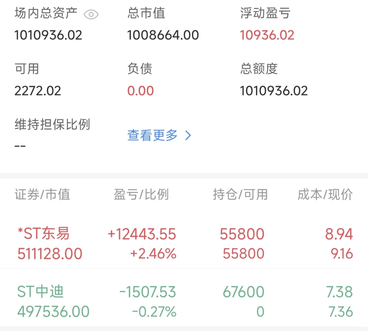Tap the 场内总资产 label

(46, 13)
